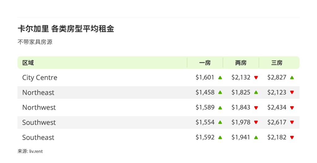
Task: Click the red down arrow beside $2,123
Action: tap(292, 92)
